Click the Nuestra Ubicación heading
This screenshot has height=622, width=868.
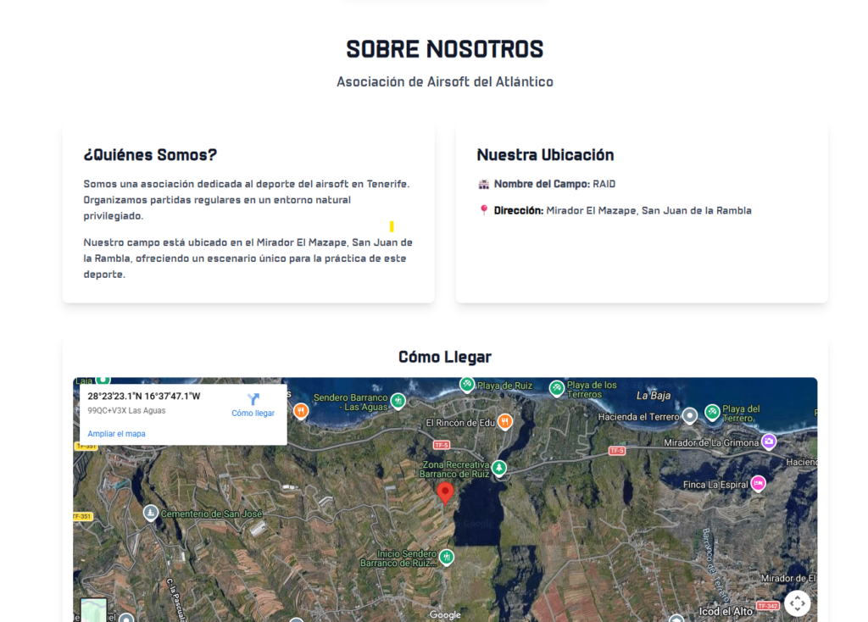[x=545, y=155]
